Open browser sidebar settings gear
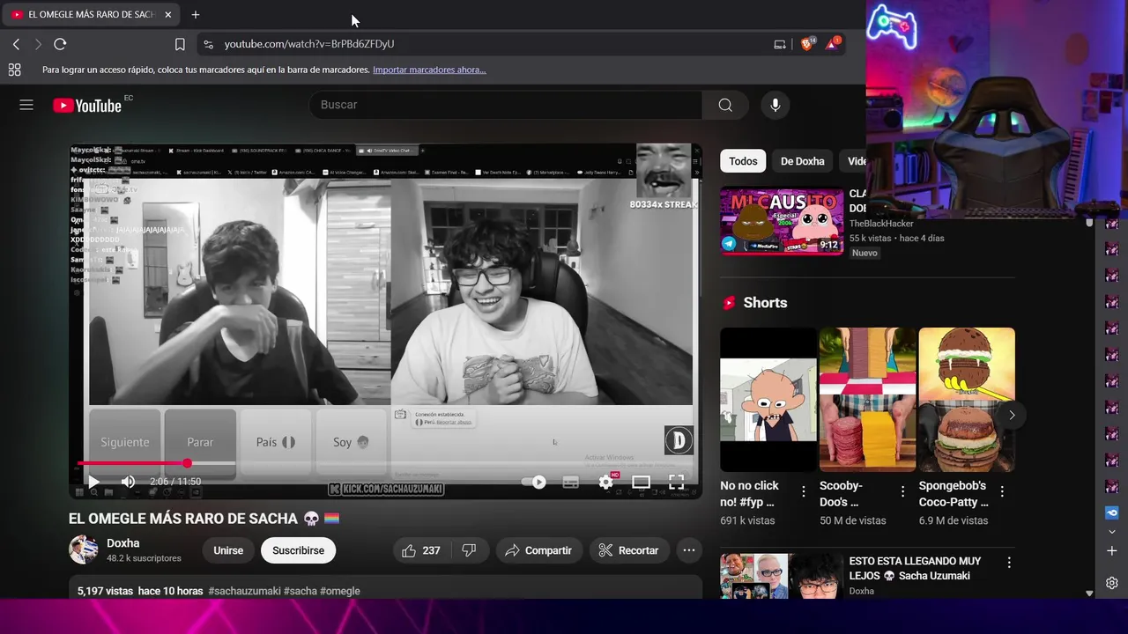 point(1111,583)
